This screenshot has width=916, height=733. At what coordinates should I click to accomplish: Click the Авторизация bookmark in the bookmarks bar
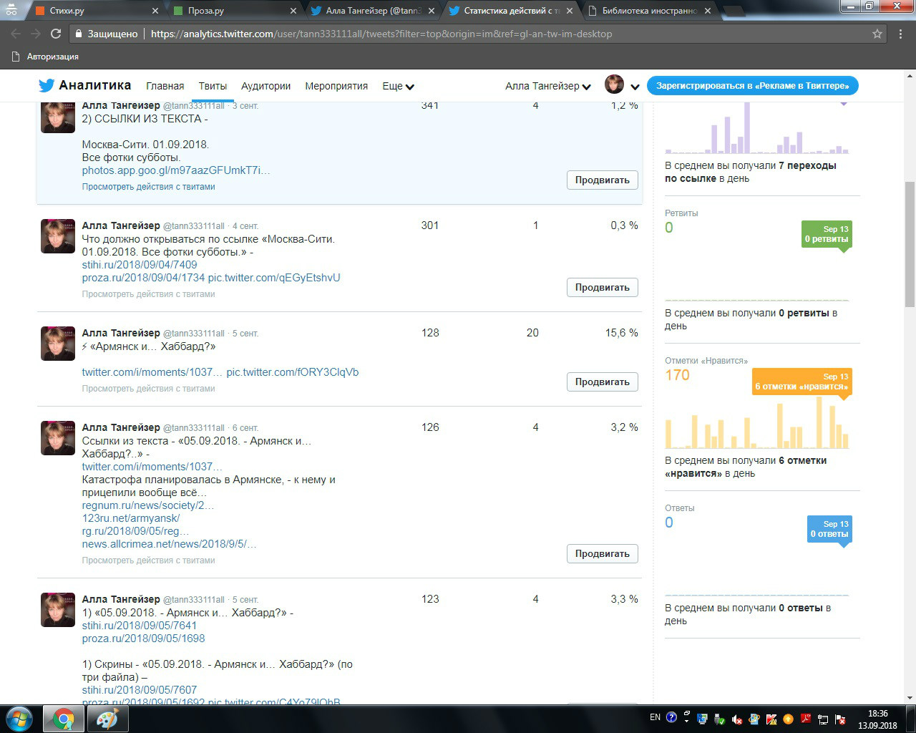pyautogui.click(x=46, y=57)
